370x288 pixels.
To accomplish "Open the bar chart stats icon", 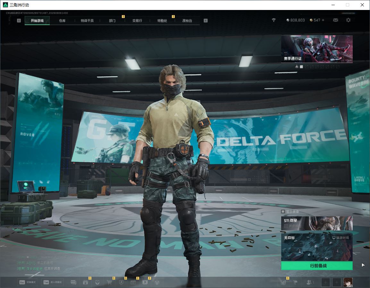I will tap(283, 282).
